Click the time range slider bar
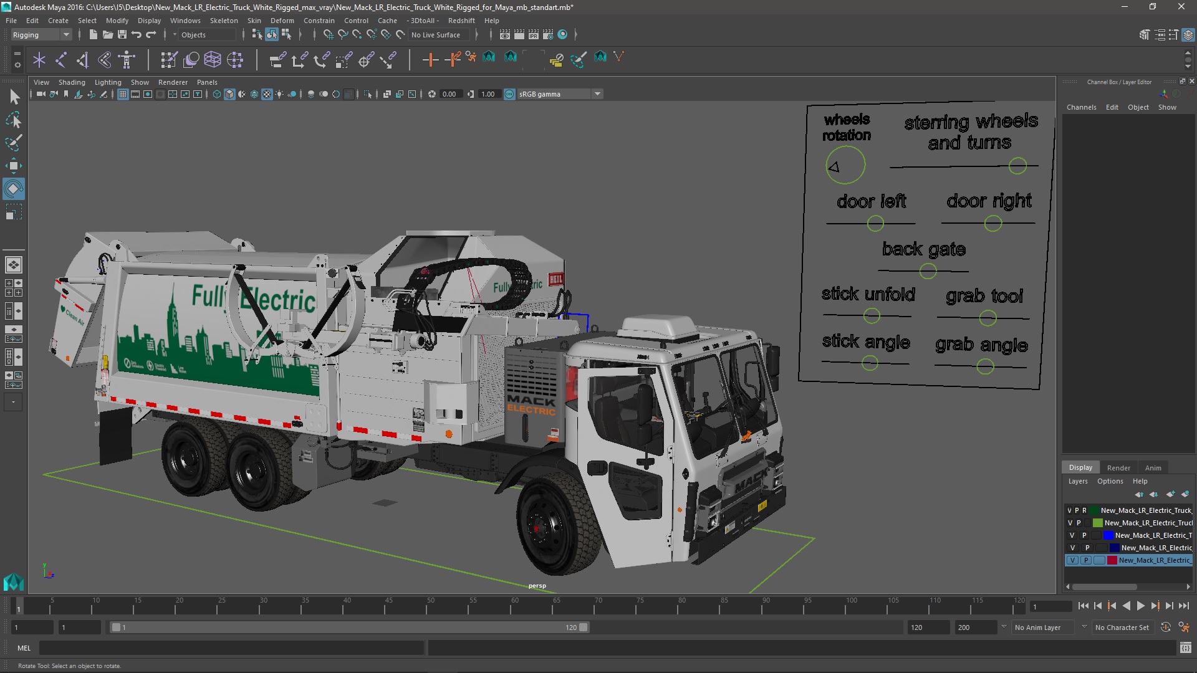 click(349, 628)
